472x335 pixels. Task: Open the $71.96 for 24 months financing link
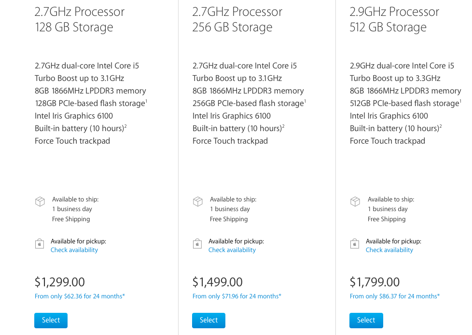pyautogui.click(x=236, y=296)
